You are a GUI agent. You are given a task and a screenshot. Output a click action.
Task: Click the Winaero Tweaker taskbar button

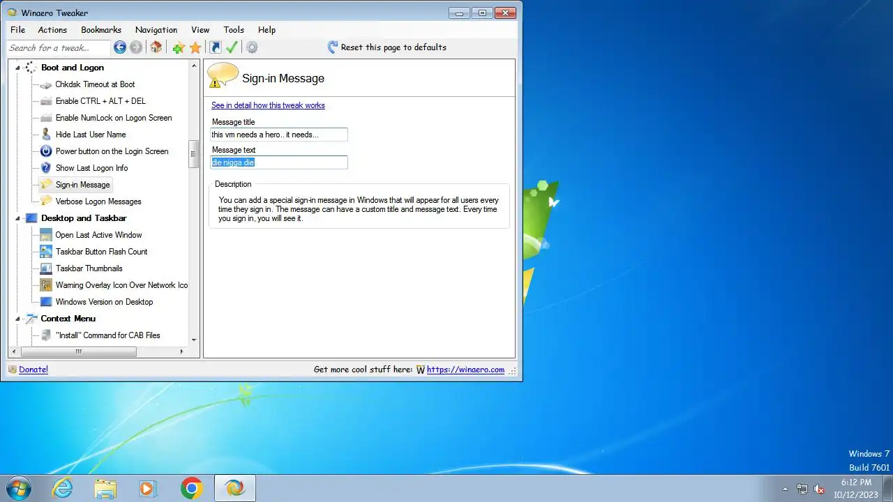pyautogui.click(x=234, y=488)
